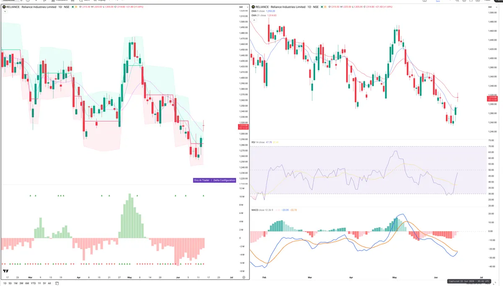This screenshot has height=286, width=503.
Task: Select the 3M time range
Action: click(21, 283)
